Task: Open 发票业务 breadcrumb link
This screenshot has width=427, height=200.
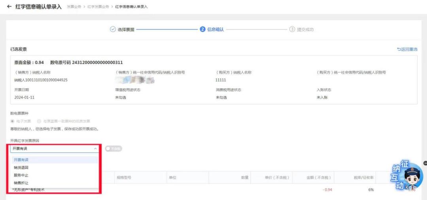Action: [74, 7]
